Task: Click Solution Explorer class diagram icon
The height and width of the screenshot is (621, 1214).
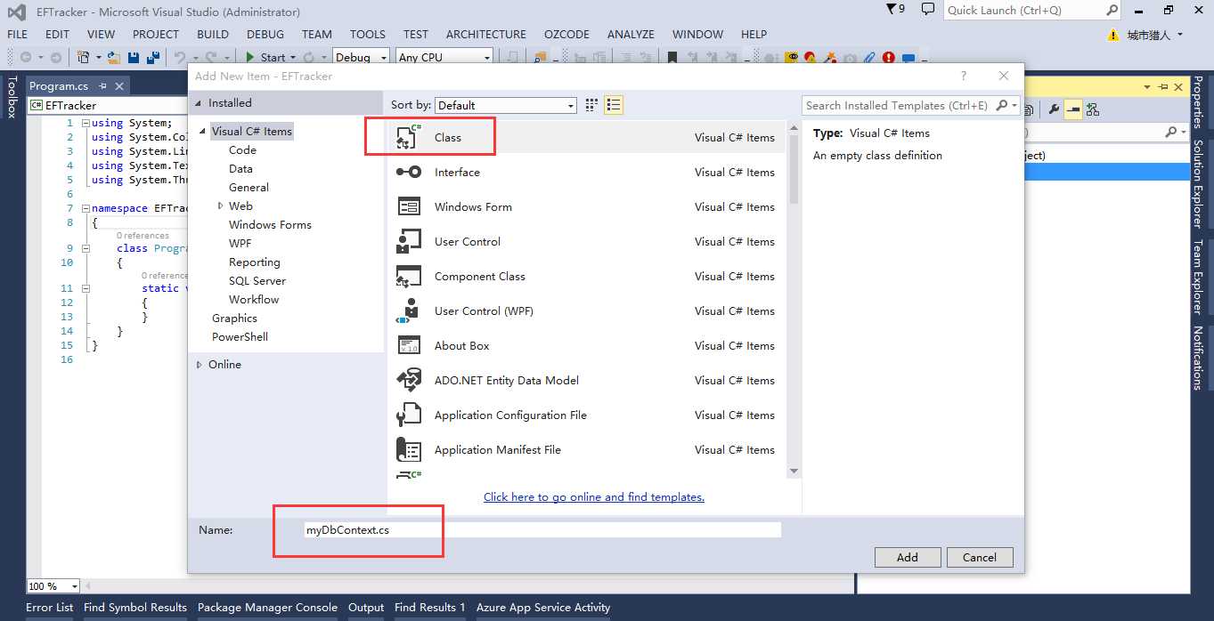Action: coord(1093,109)
